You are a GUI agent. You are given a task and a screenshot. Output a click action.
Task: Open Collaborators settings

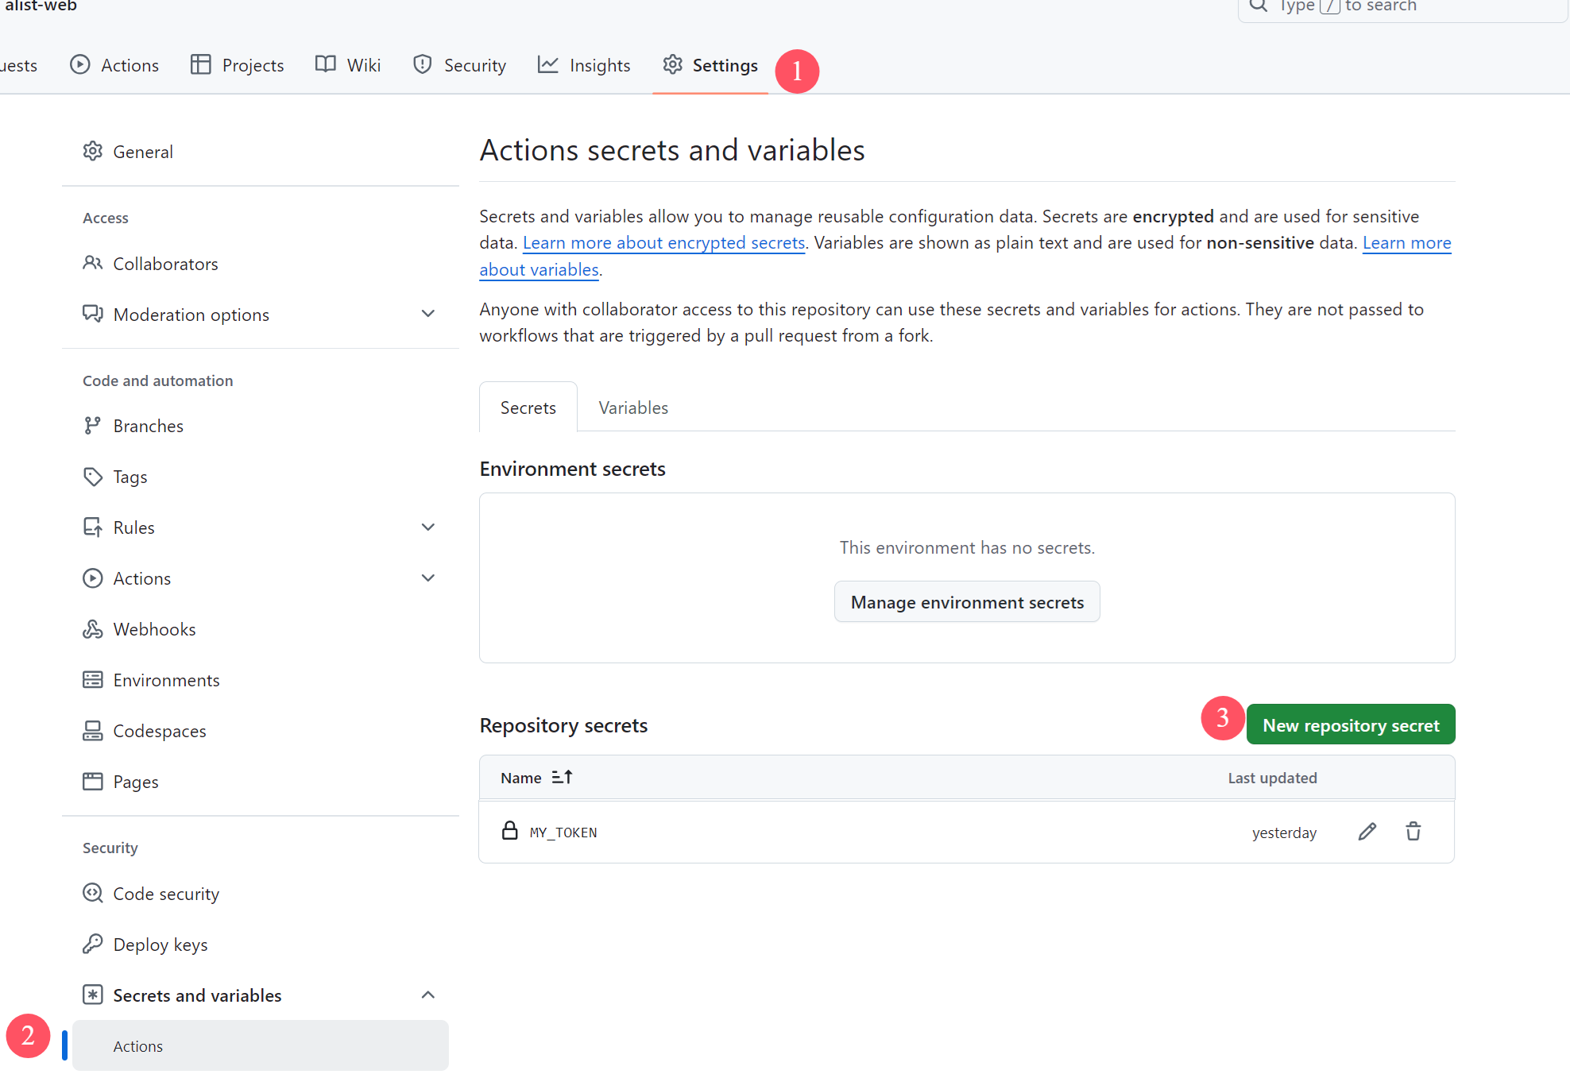point(261,264)
